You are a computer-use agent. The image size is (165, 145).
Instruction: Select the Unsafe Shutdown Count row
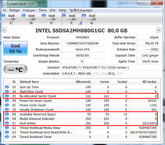[81, 110]
